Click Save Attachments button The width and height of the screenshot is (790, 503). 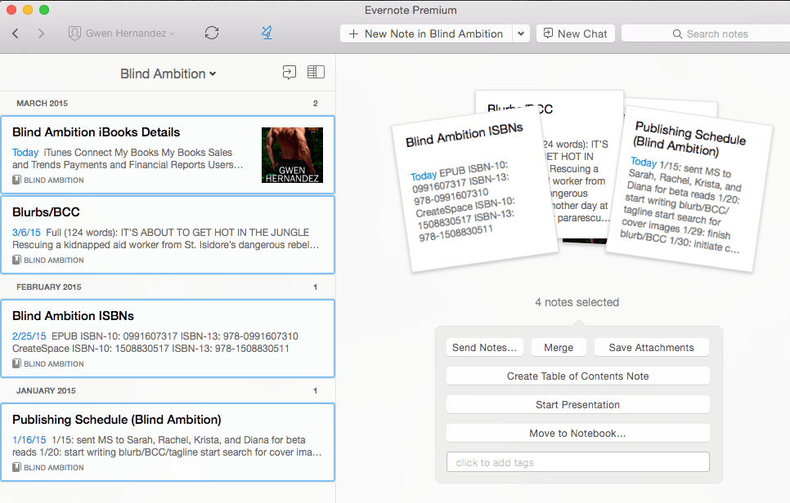click(652, 348)
